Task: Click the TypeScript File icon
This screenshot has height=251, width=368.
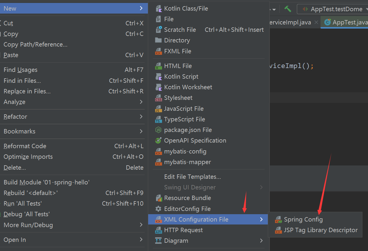Action: 159,119
